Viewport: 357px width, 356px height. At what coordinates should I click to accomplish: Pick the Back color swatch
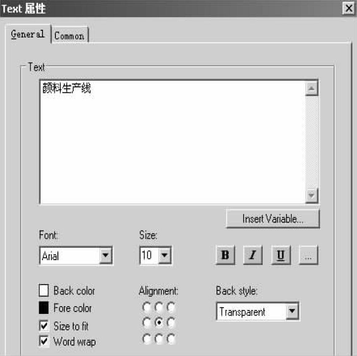pyautogui.click(x=44, y=290)
